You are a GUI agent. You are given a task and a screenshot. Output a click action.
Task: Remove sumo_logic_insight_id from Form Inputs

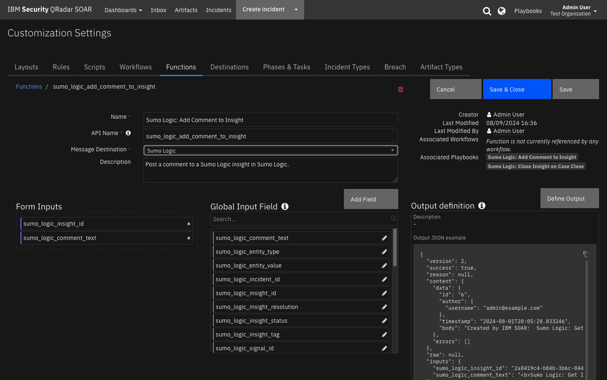(189, 224)
